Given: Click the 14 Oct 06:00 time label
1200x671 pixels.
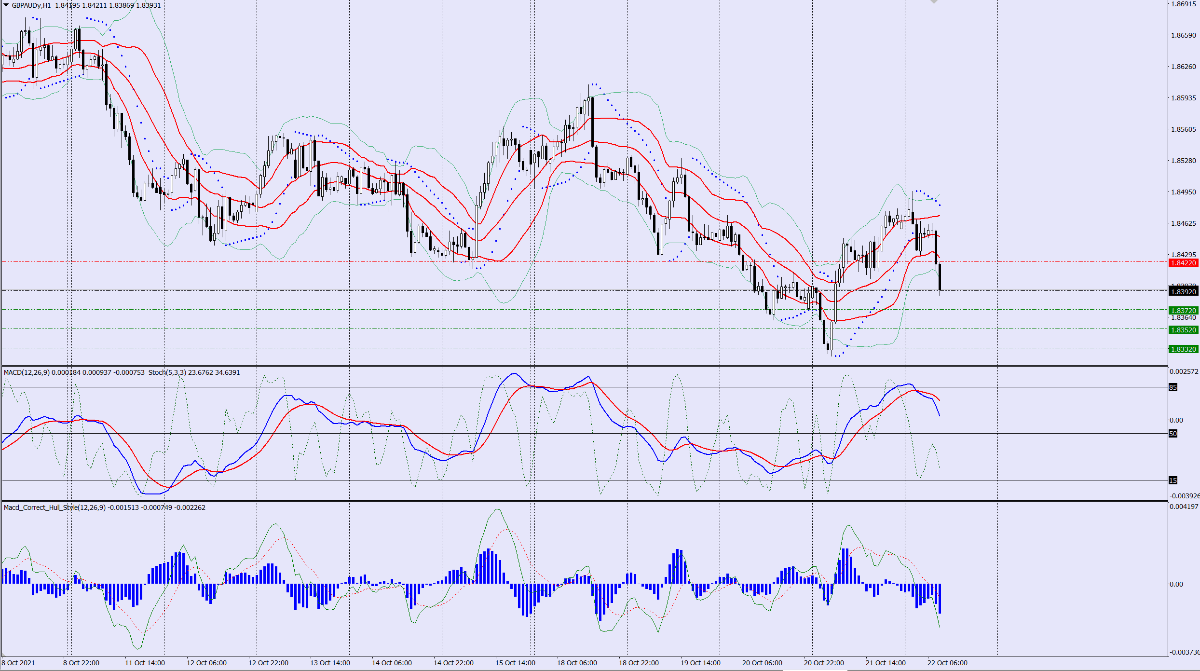Looking at the screenshot, I should 392,663.
